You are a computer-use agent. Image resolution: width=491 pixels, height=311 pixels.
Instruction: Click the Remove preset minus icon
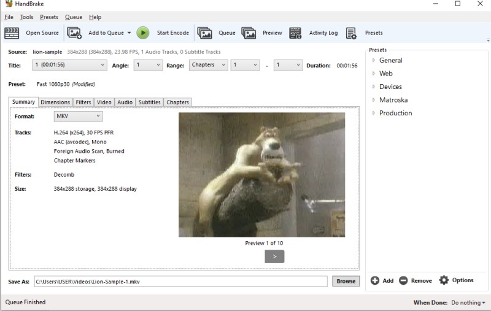click(403, 280)
